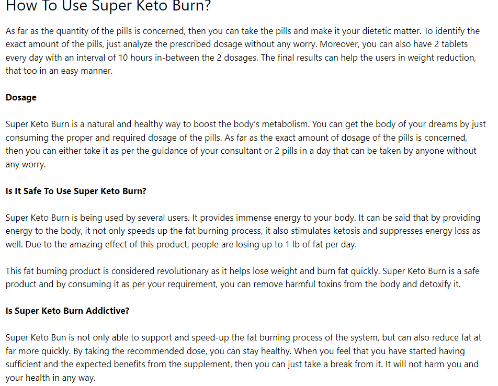The width and height of the screenshot is (498, 386).
Task: Click the text "that too in an easy manner."
Action: (x=59, y=71)
